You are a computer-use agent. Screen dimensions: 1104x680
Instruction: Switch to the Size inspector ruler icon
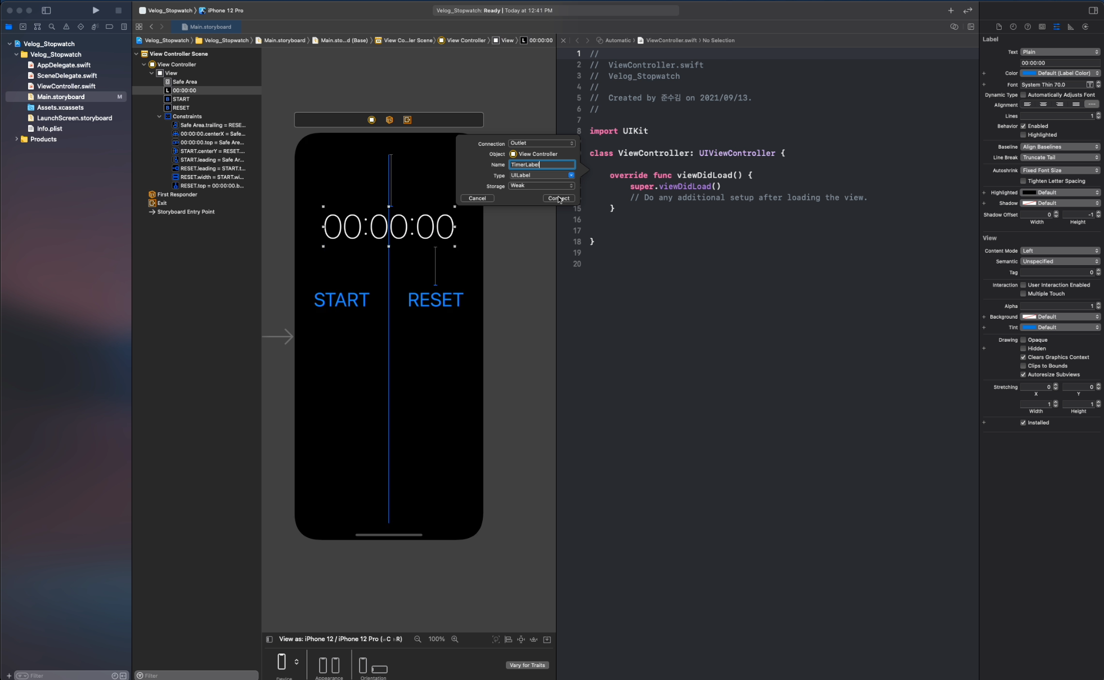pos(1071,26)
